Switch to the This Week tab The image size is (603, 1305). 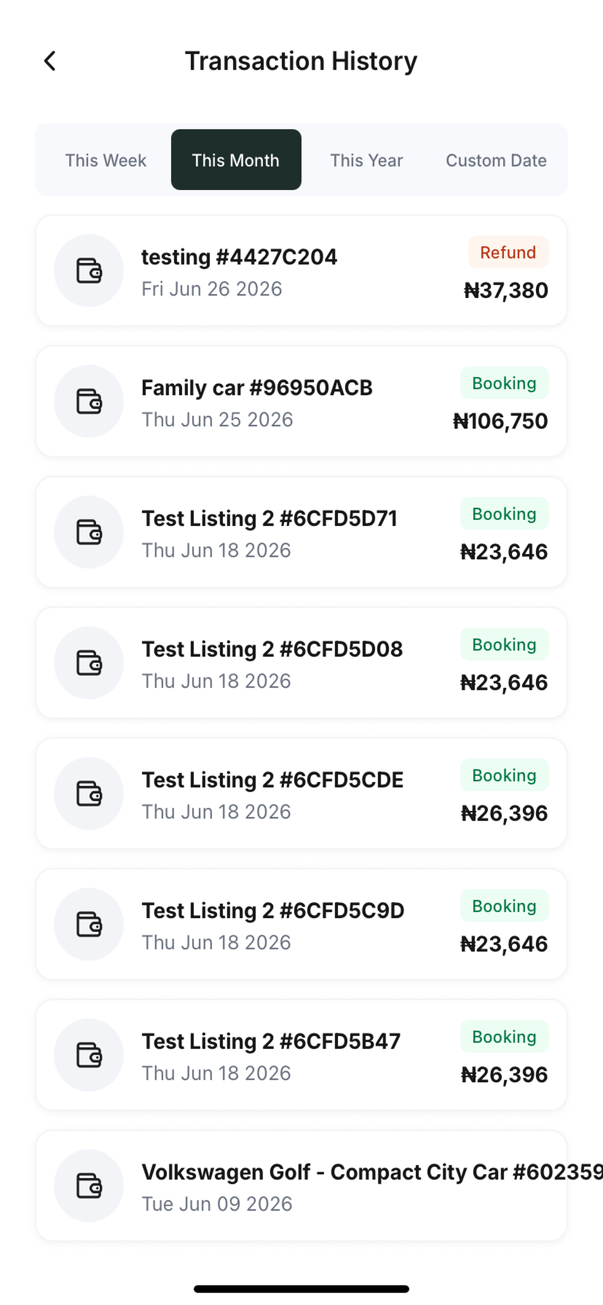coord(106,160)
